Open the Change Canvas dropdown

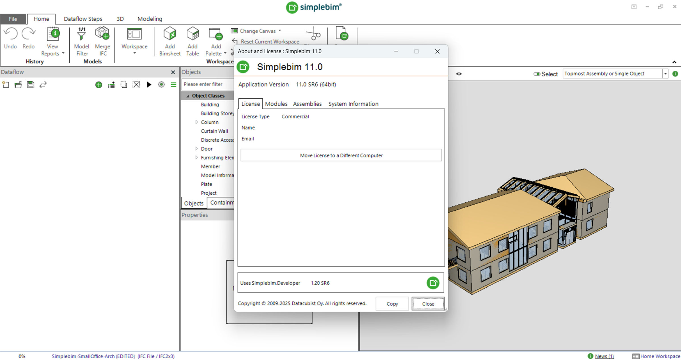pos(280,31)
